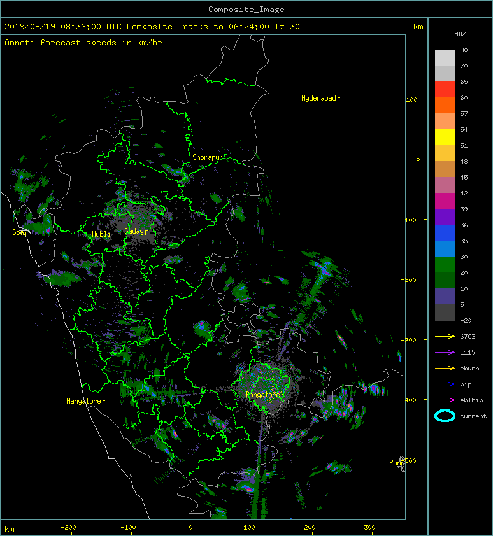Click the Mangalore city label
Image resolution: width=493 pixels, height=536 pixels.
(84, 401)
